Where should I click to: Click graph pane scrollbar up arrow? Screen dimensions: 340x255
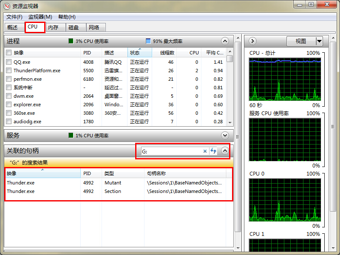[x=333, y=38]
